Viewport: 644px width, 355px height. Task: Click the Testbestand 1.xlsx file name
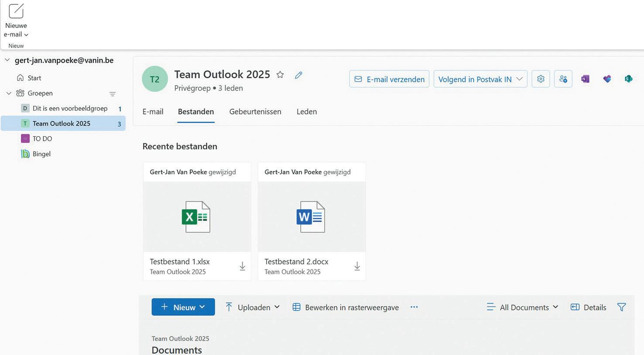(180, 262)
